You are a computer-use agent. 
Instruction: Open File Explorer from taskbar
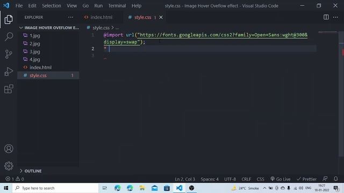(x=142, y=188)
